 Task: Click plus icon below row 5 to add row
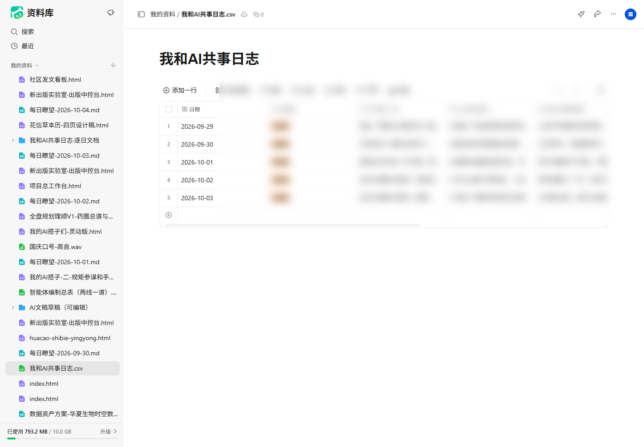coord(169,215)
